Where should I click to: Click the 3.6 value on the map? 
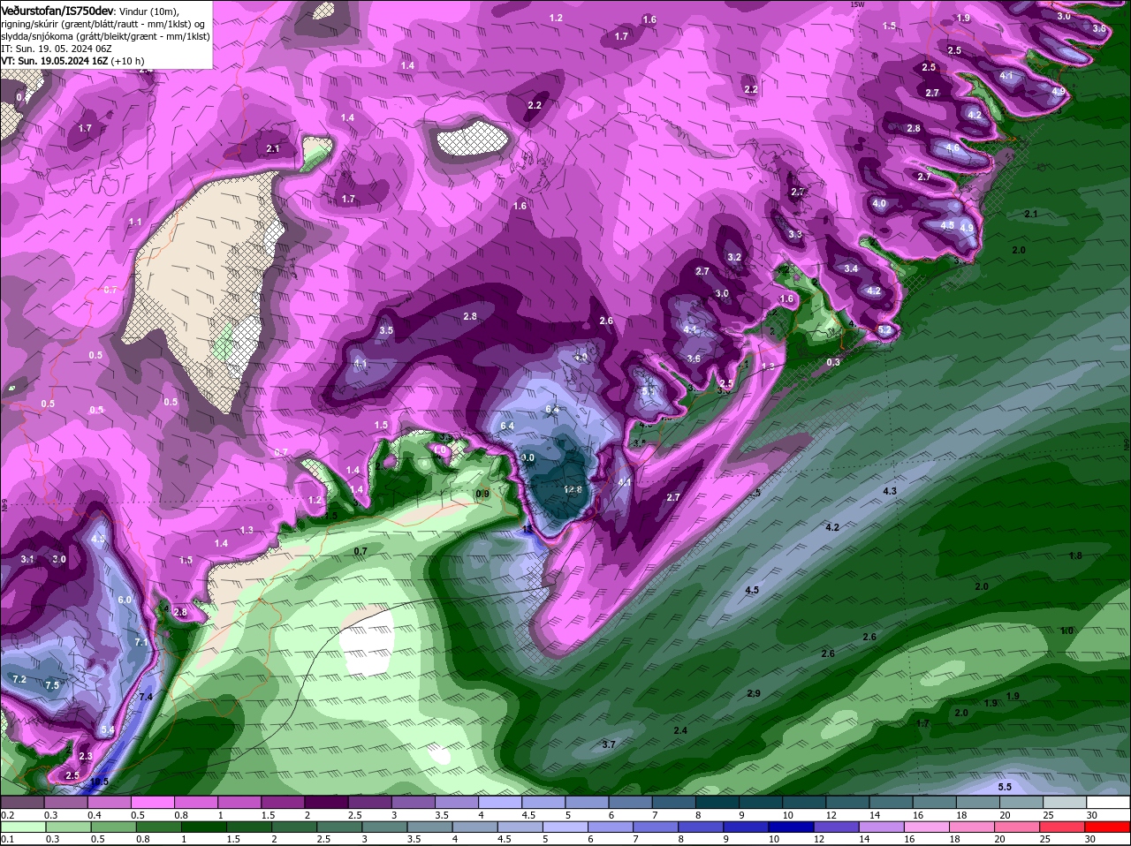click(694, 359)
